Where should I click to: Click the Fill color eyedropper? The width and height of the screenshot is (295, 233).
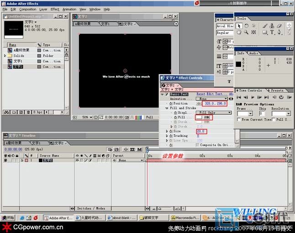pos(207,117)
